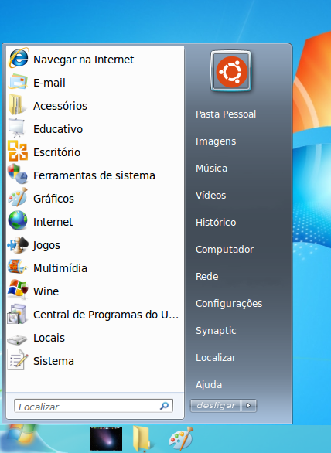Open the Música link
Viewport: 331px width, 453px height.
(x=211, y=169)
